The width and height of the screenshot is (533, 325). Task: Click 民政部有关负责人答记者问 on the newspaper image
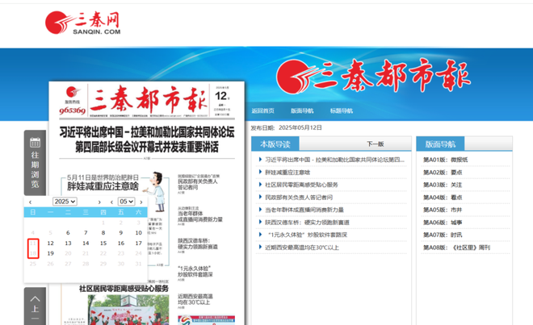tap(198, 184)
